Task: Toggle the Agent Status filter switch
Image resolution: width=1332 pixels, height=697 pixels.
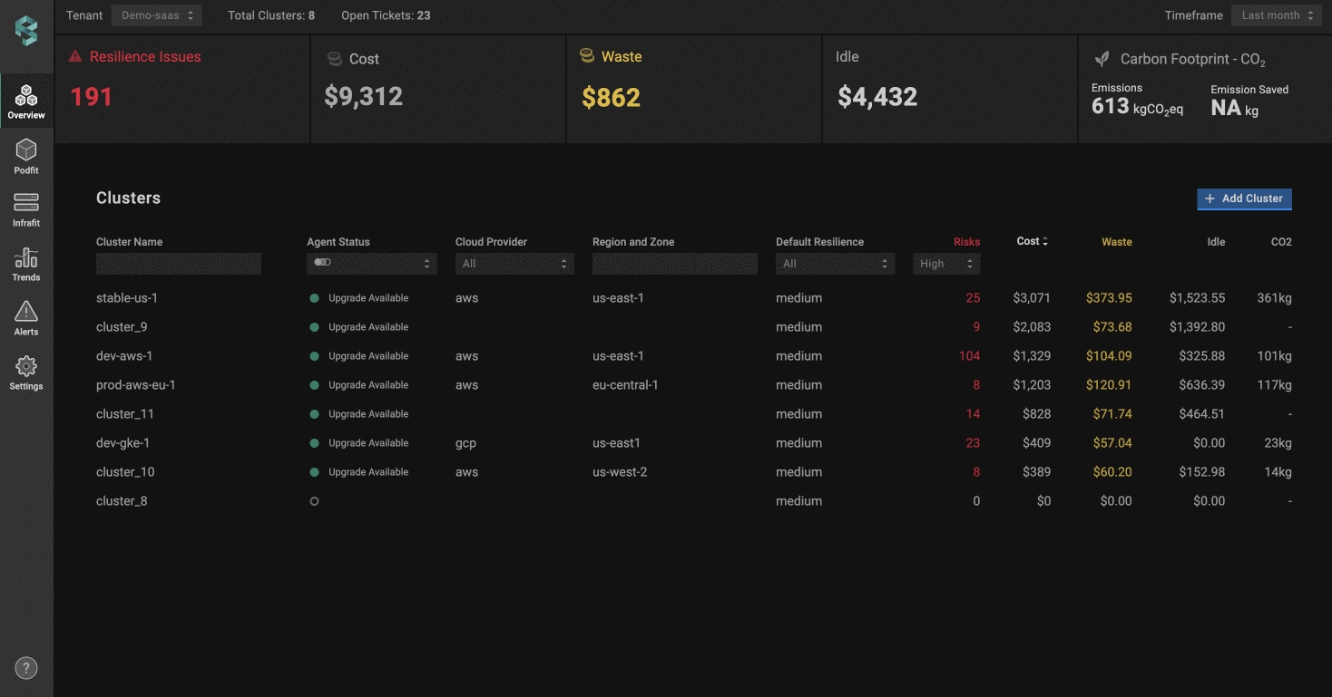Action: [322, 263]
